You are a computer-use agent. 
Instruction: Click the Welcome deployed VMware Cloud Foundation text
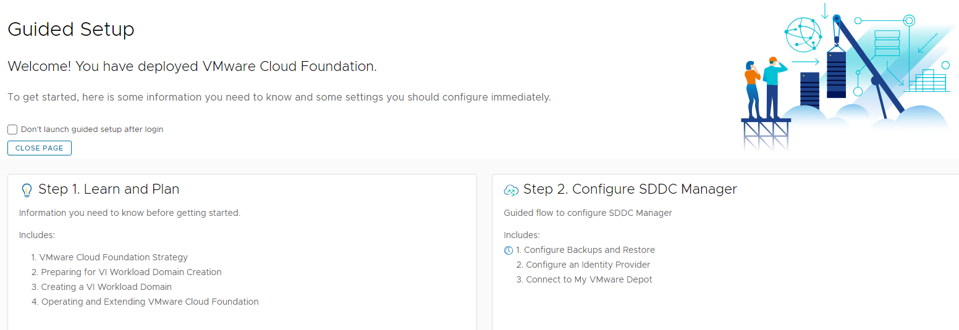(192, 67)
